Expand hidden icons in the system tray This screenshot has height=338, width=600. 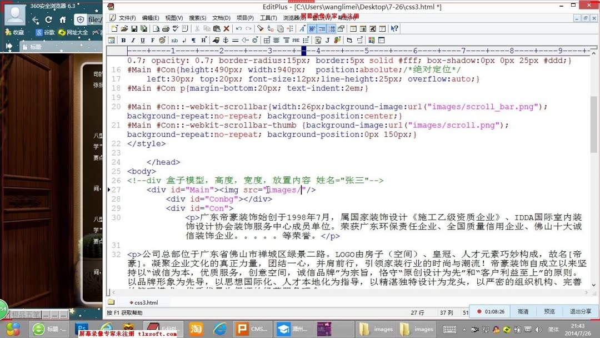(464, 330)
